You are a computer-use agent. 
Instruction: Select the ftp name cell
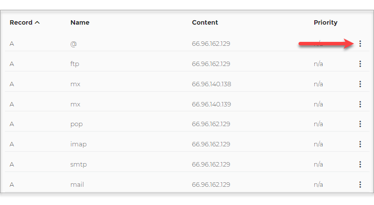(x=75, y=64)
